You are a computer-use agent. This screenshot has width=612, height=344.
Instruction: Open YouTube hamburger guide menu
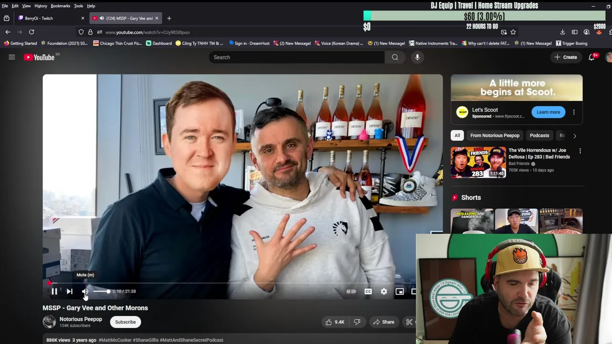[12, 57]
